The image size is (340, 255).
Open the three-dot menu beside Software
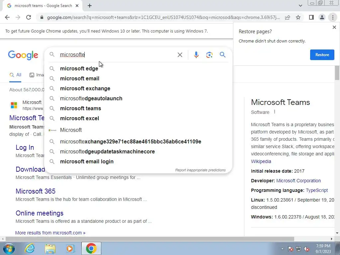[x=275, y=112]
